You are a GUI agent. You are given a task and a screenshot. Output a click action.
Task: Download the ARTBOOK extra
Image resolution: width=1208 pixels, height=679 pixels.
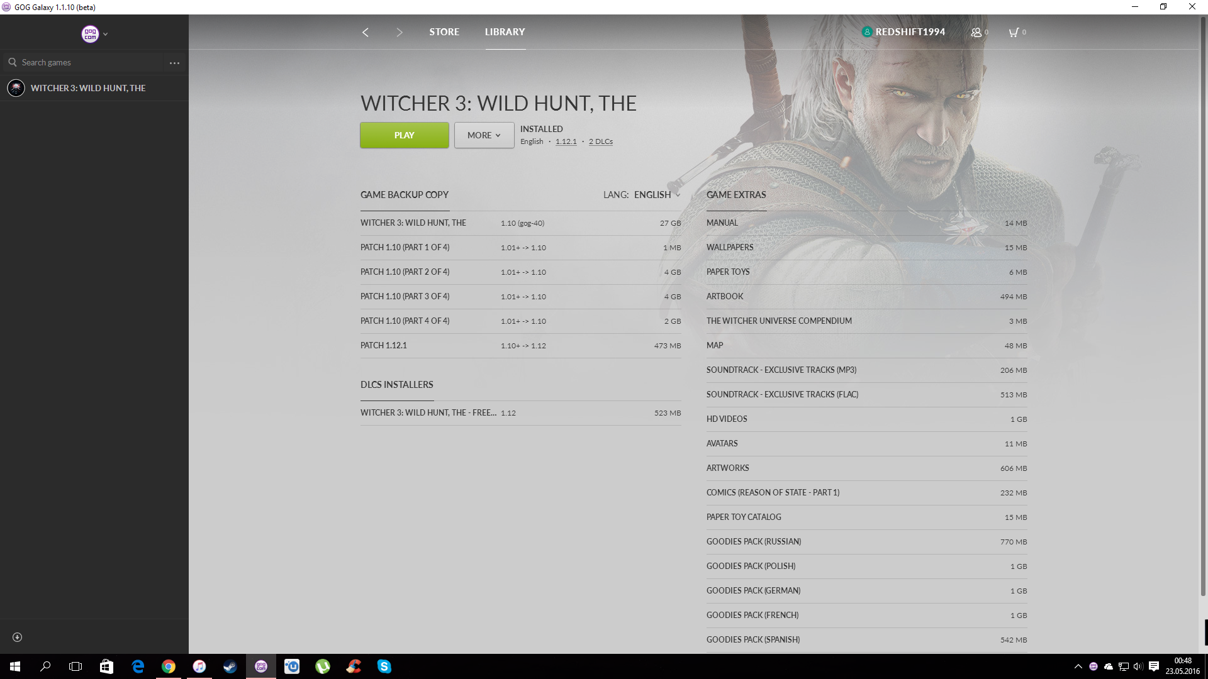coord(866,297)
